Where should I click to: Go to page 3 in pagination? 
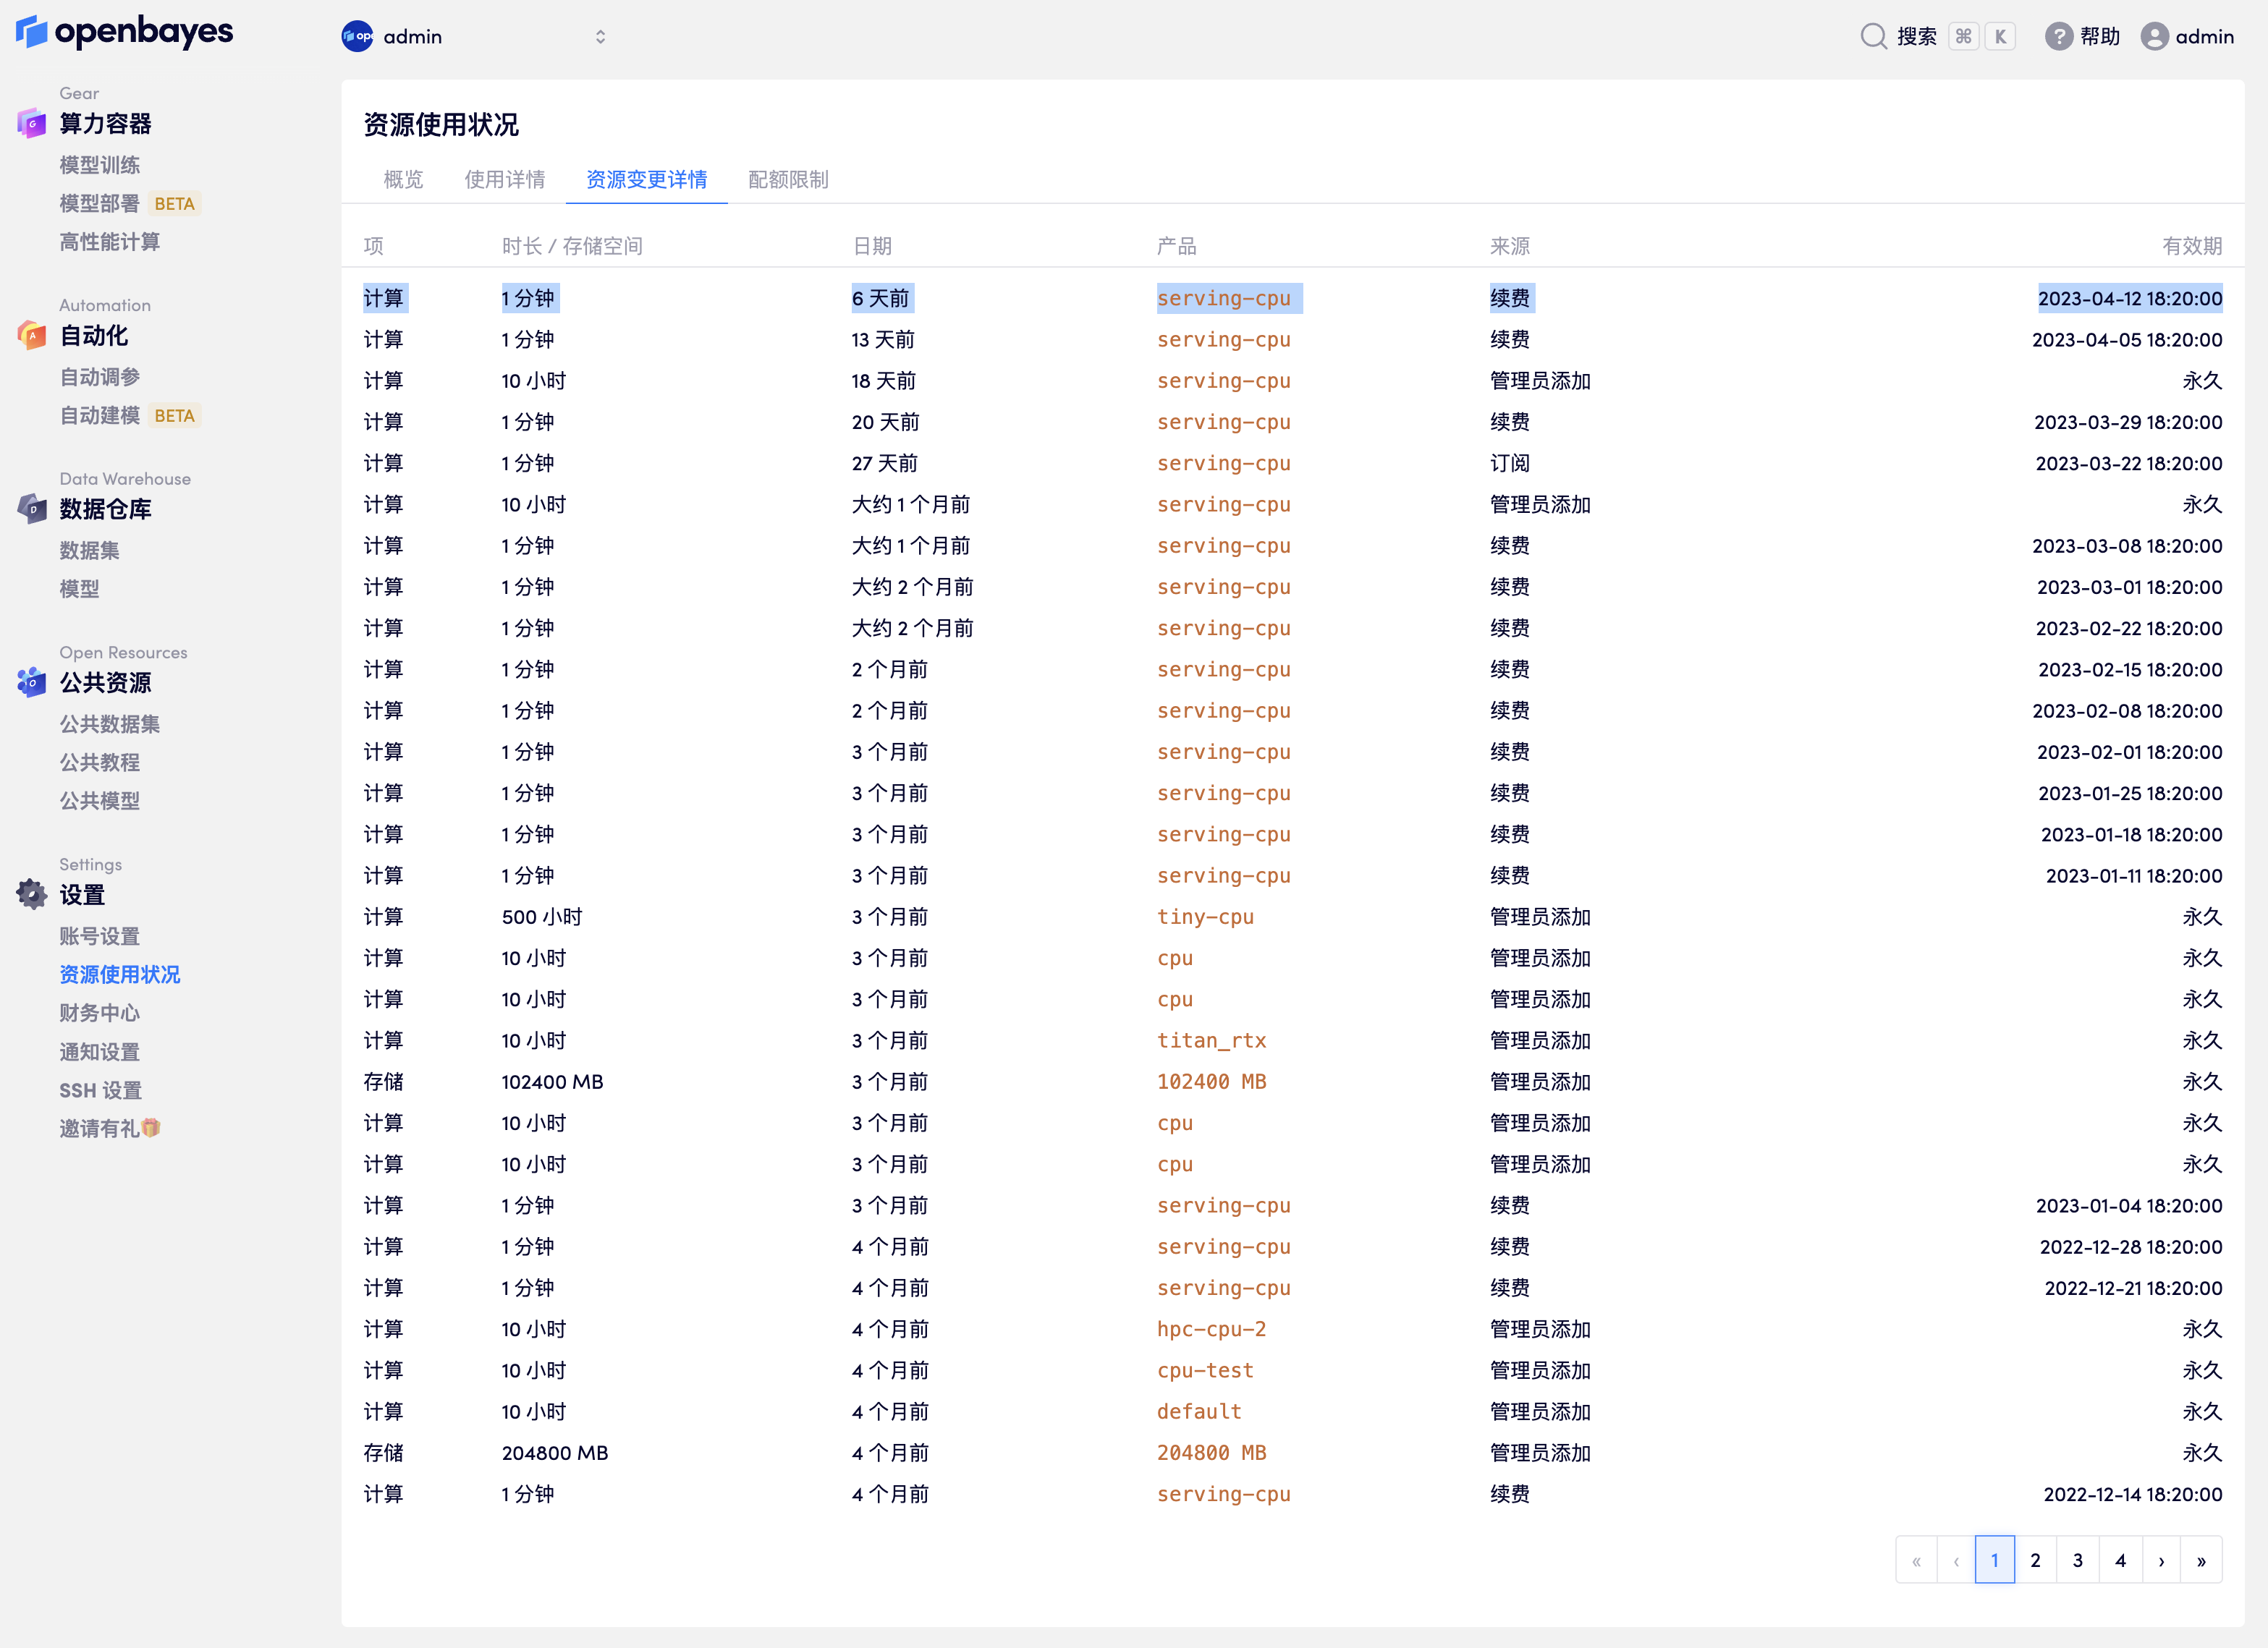coord(2077,1560)
